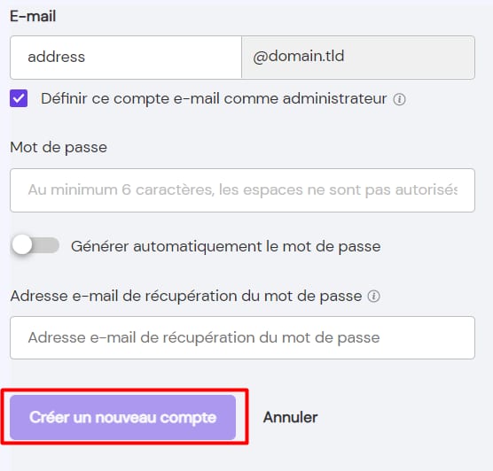This screenshot has width=493, height=471.
Task: Select the E-mail field label
Action: click(x=33, y=16)
